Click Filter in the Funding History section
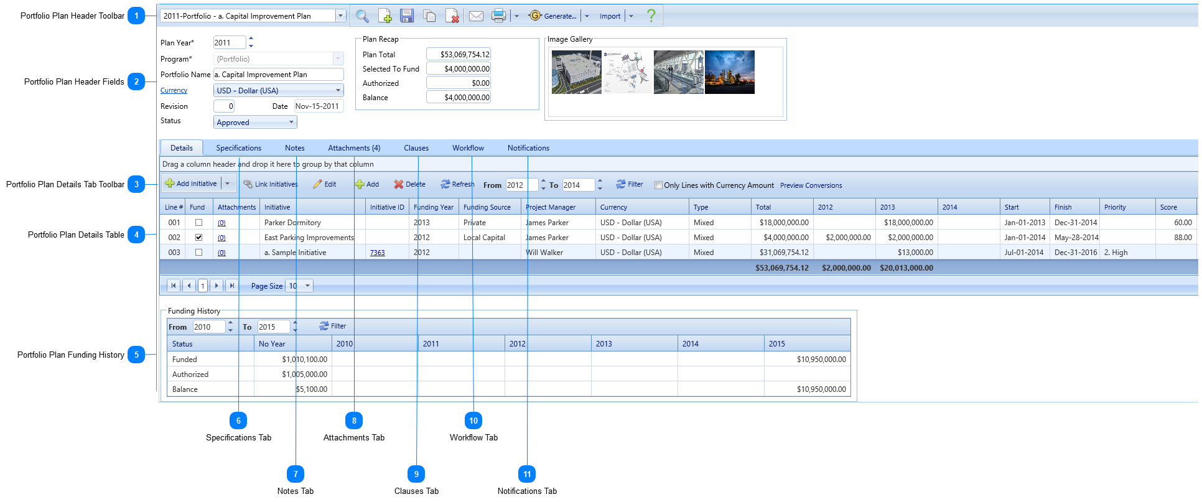Screen dimensions: 1202x502 tap(333, 326)
